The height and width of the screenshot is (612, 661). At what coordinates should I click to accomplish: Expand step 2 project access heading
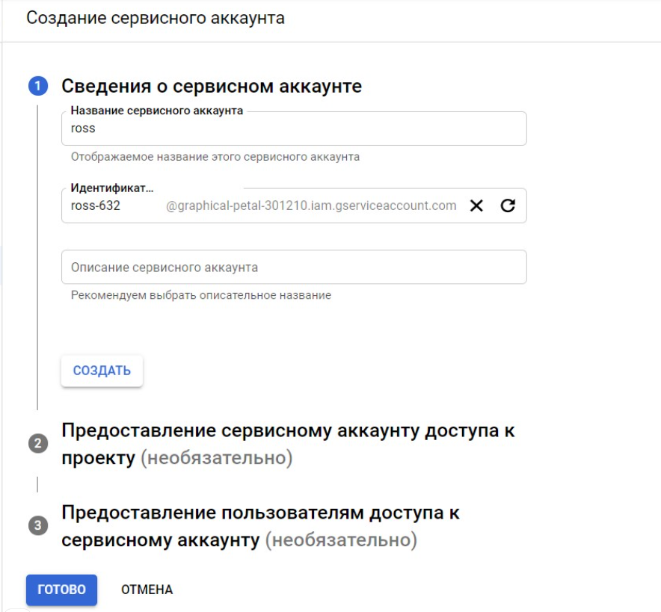point(288,444)
